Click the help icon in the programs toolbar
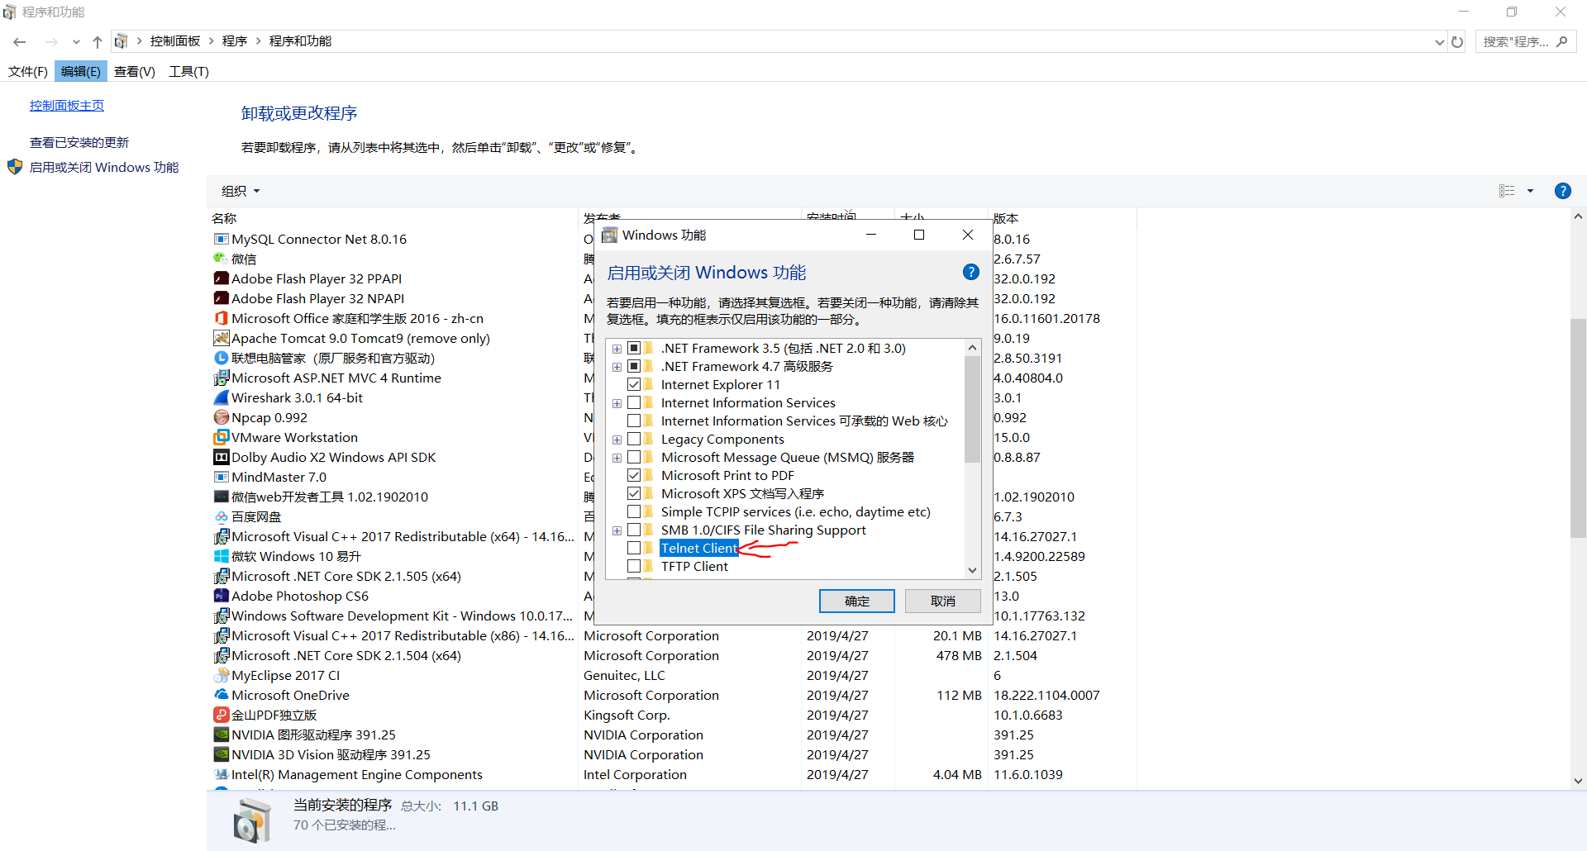The height and width of the screenshot is (851, 1587). click(x=1562, y=191)
